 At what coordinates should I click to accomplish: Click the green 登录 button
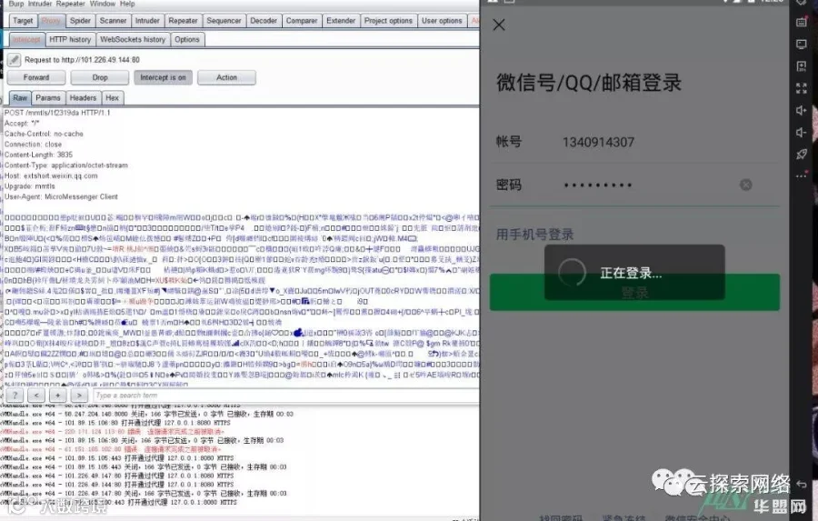click(x=634, y=293)
